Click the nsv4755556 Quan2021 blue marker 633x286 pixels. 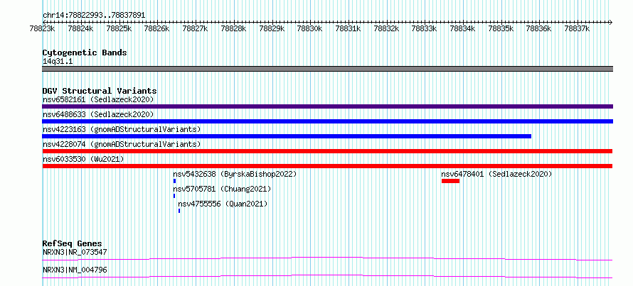pos(179,211)
